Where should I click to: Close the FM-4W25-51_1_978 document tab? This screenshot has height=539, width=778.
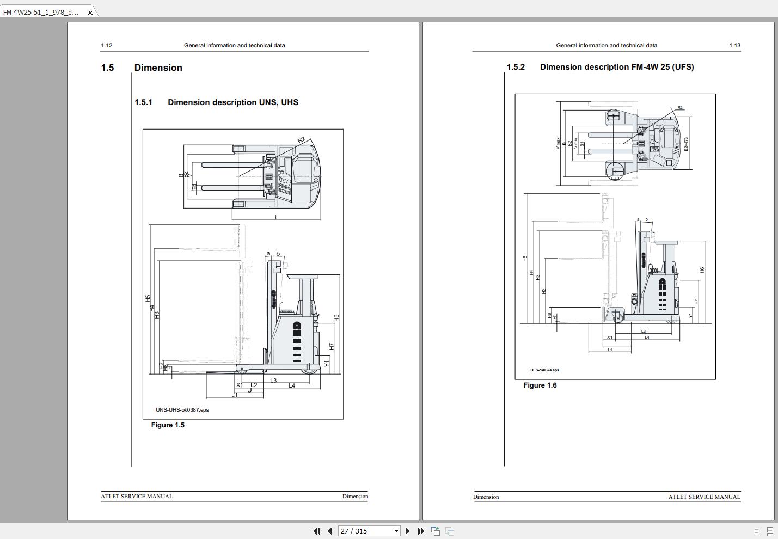[90, 12]
